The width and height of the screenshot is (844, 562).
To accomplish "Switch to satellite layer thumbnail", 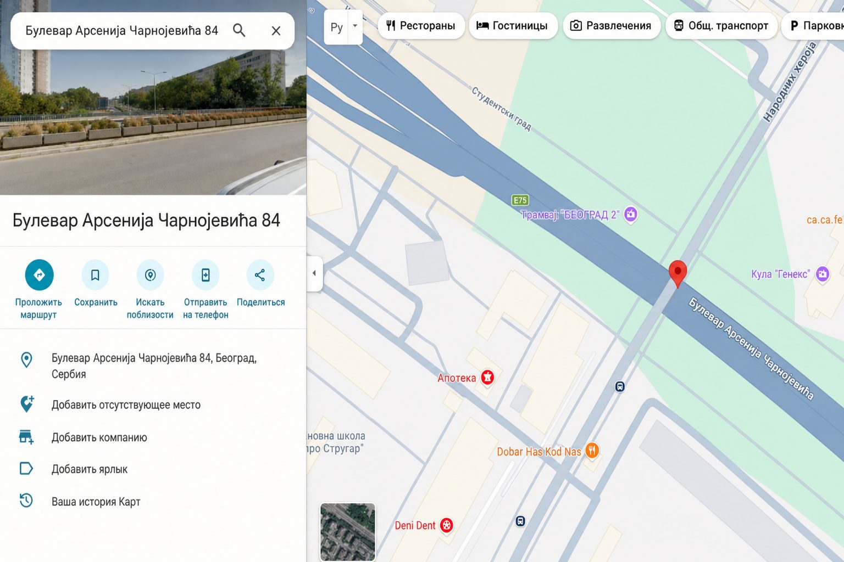I will coord(348,531).
